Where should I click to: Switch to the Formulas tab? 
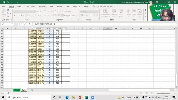(42, 6)
